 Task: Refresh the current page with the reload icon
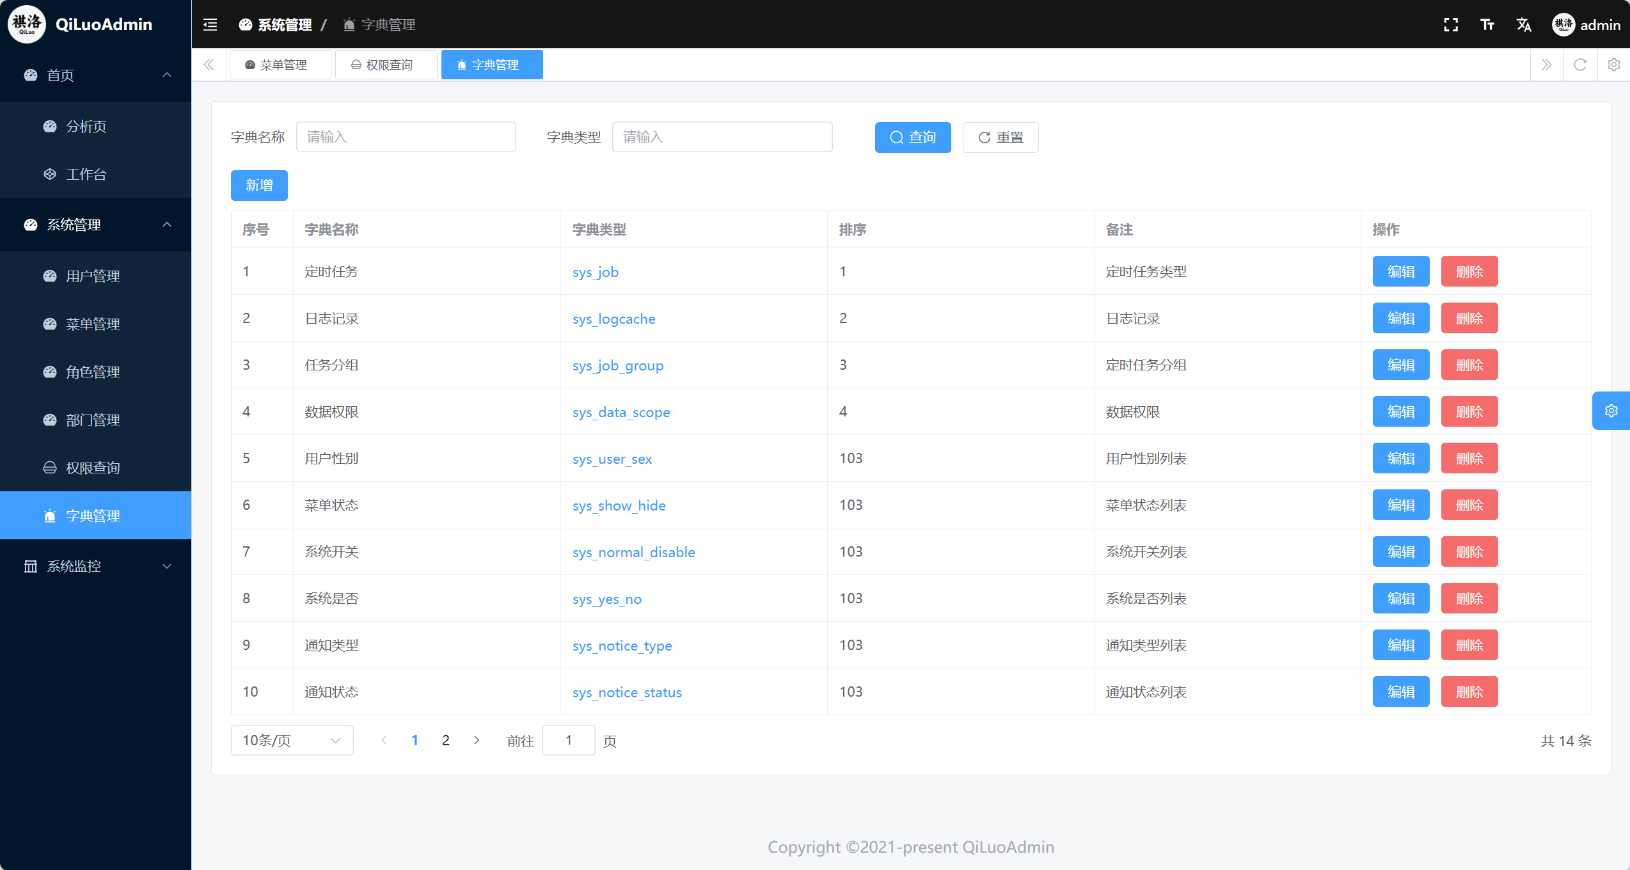[1580, 65]
